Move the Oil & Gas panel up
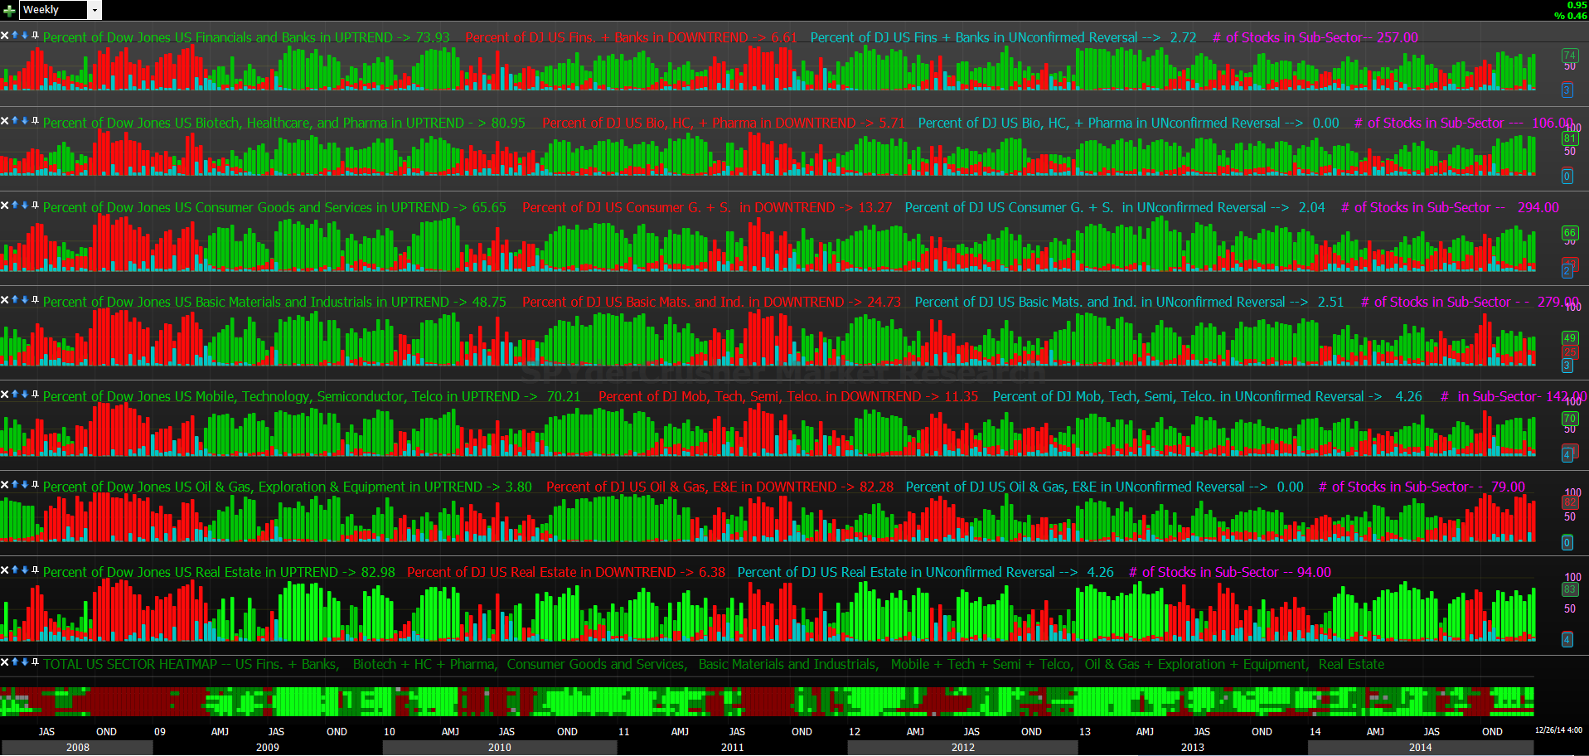Screen dimensions: 1589x756 (15, 485)
